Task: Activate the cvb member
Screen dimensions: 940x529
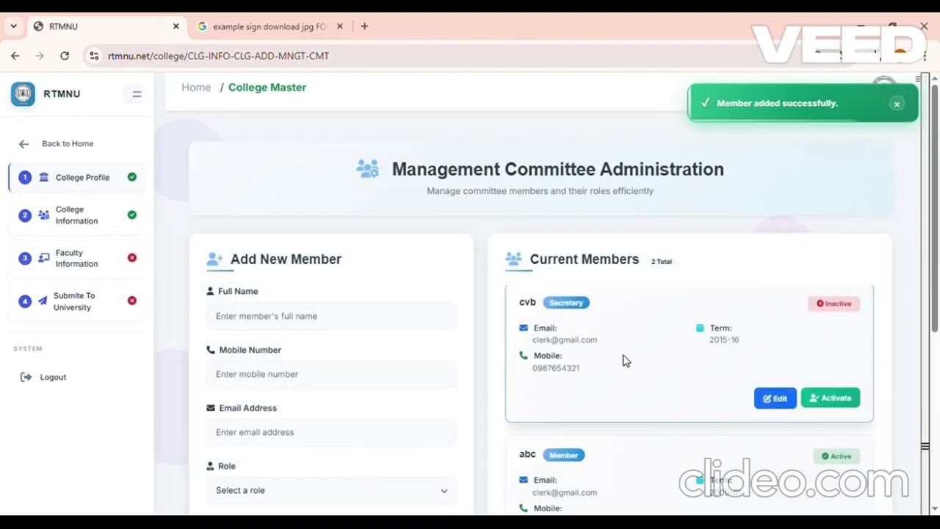Action: tap(830, 398)
